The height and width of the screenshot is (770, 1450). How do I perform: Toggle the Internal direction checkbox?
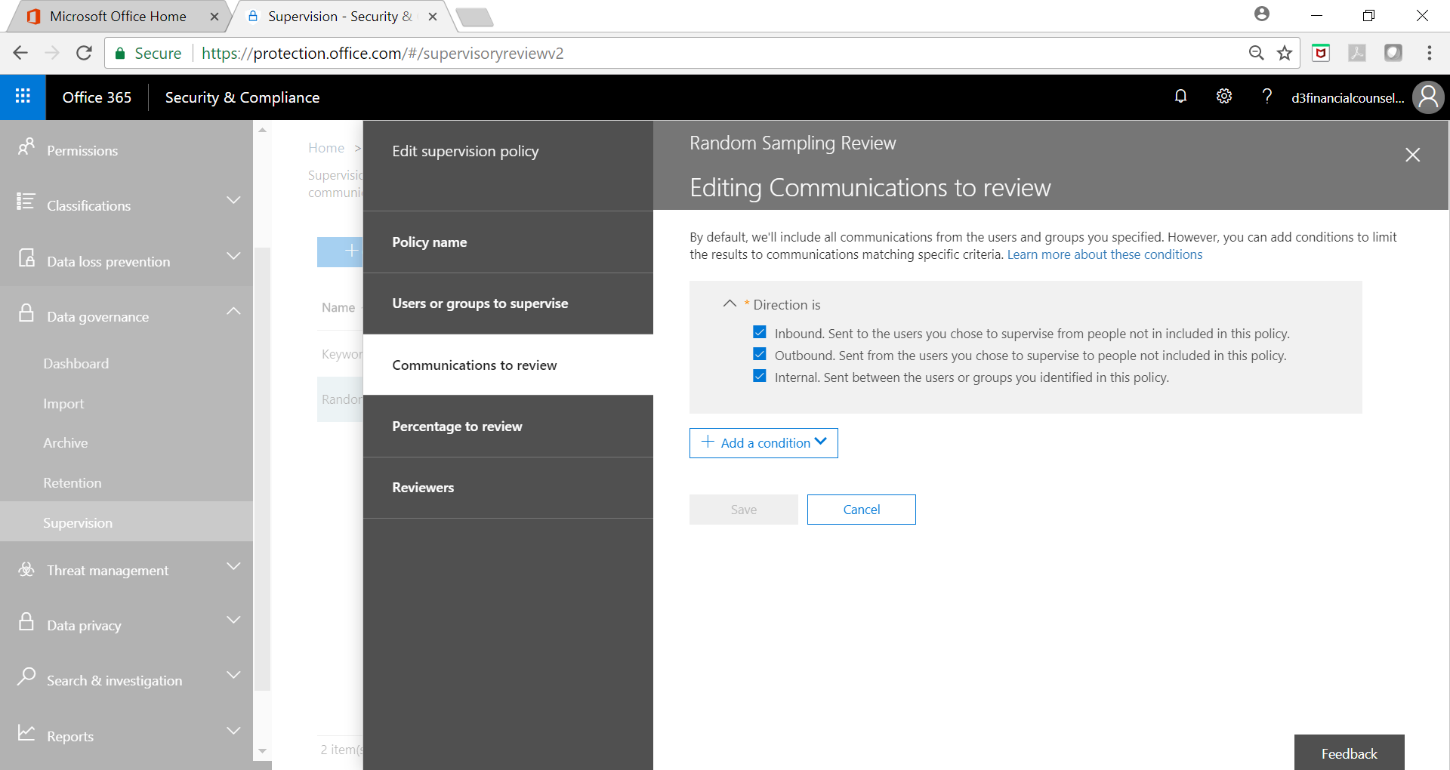point(760,377)
